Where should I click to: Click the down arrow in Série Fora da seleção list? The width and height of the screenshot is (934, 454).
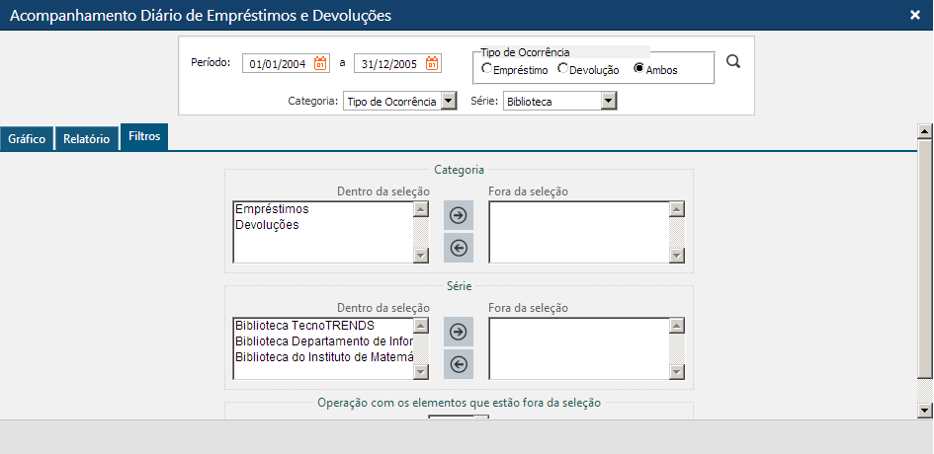click(x=677, y=372)
